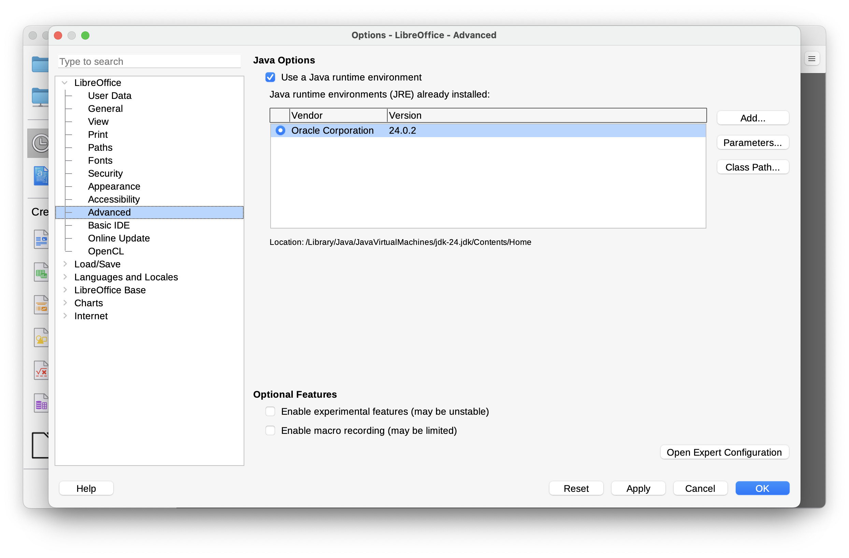Screen dimensions: 849x558
Task: Click the Impress Presentation icon
Action: click(41, 305)
